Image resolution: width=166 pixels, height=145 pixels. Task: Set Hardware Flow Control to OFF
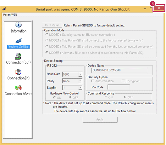click(70, 97)
